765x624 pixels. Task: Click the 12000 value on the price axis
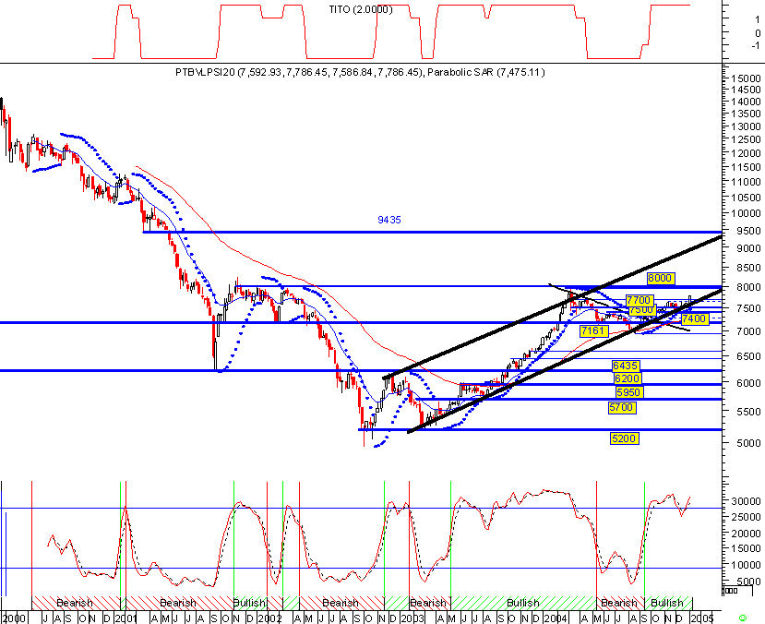click(747, 153)
